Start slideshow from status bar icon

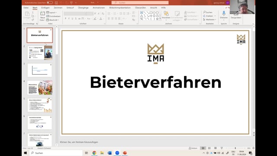(222, 148)
